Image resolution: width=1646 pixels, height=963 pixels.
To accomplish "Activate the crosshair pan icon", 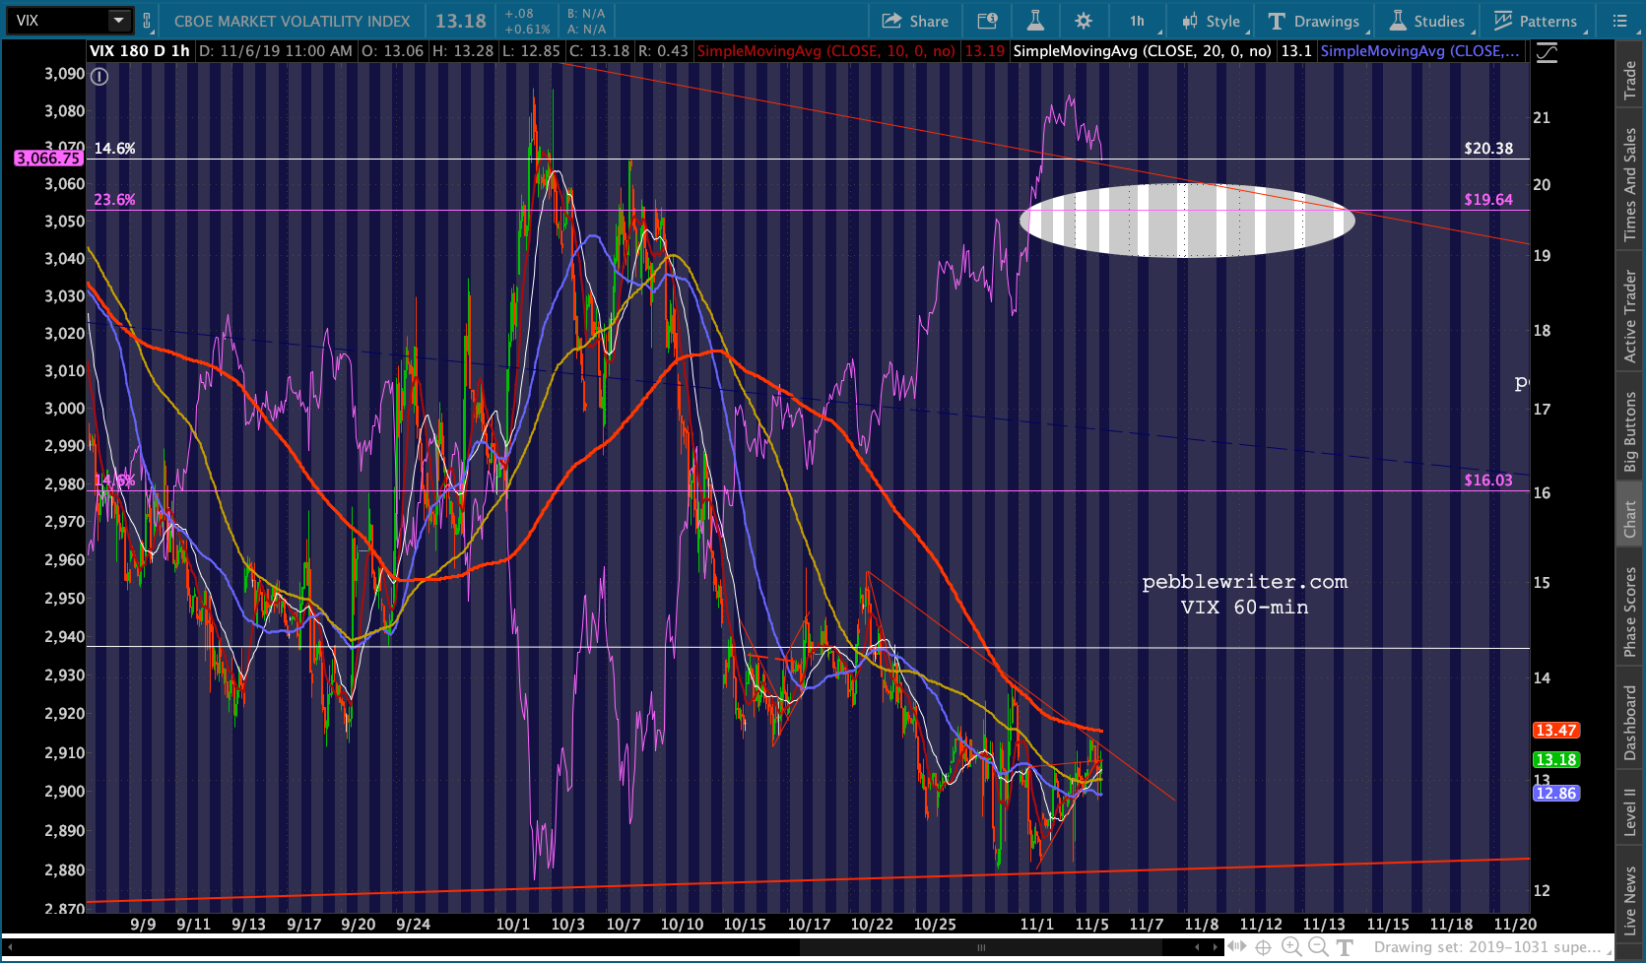I will [x=1264, y=947].
